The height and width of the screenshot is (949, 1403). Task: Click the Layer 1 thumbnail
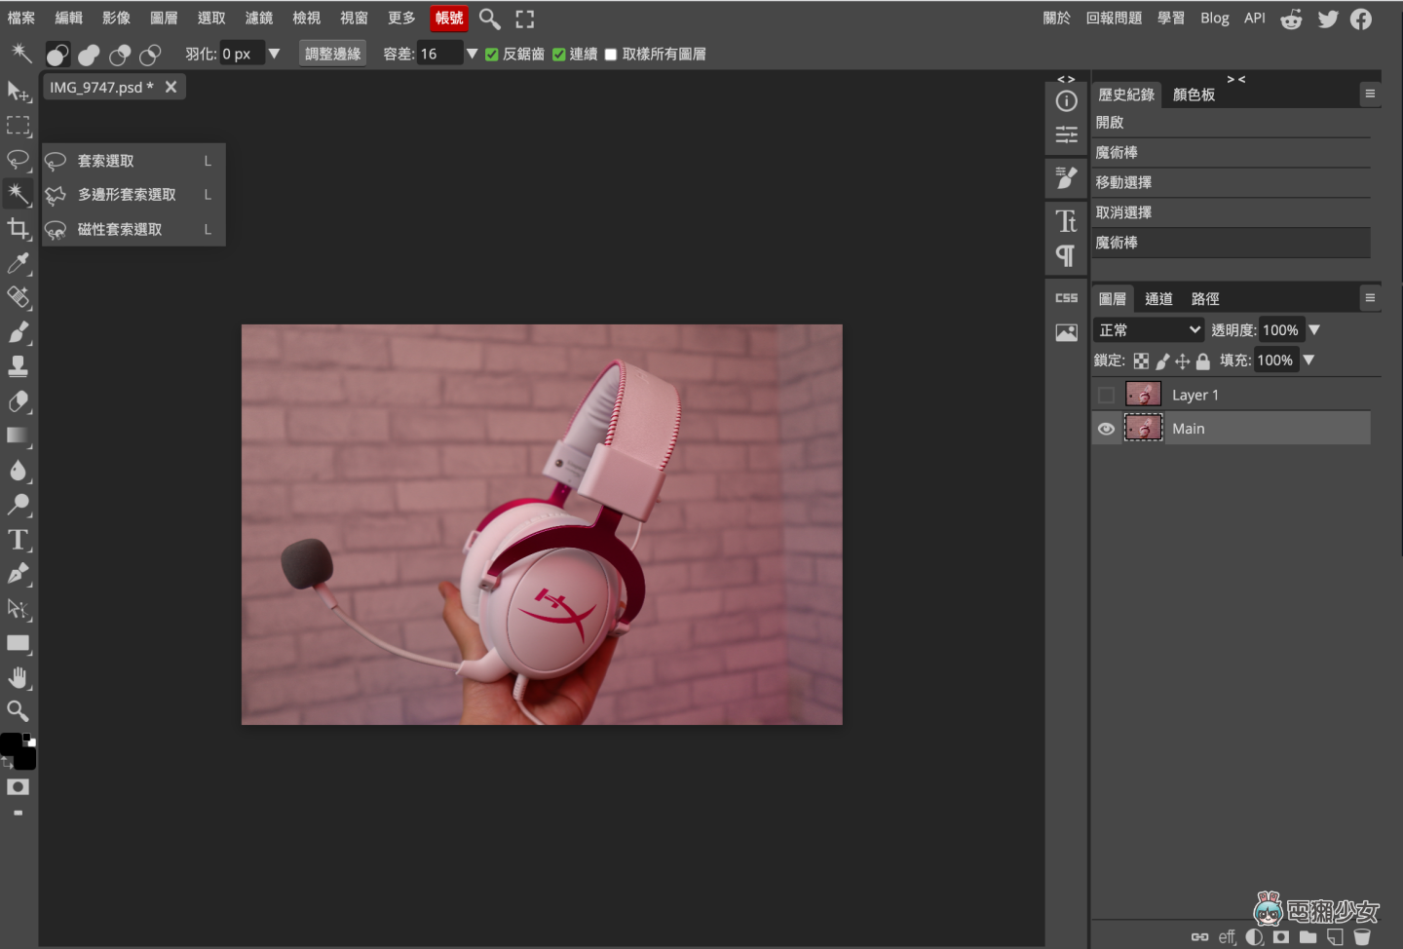(x=1143, y=395)
